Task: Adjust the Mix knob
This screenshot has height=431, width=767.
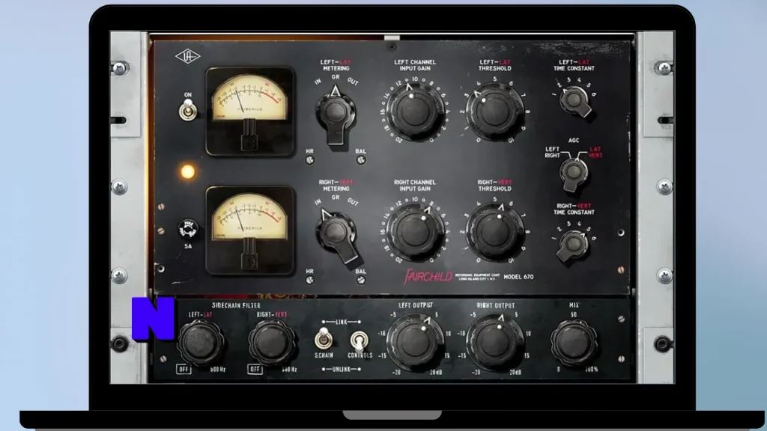Action: point(574,342)
